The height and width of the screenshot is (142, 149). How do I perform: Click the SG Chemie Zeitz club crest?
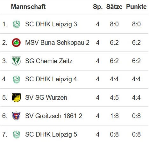tap(16, 61)
